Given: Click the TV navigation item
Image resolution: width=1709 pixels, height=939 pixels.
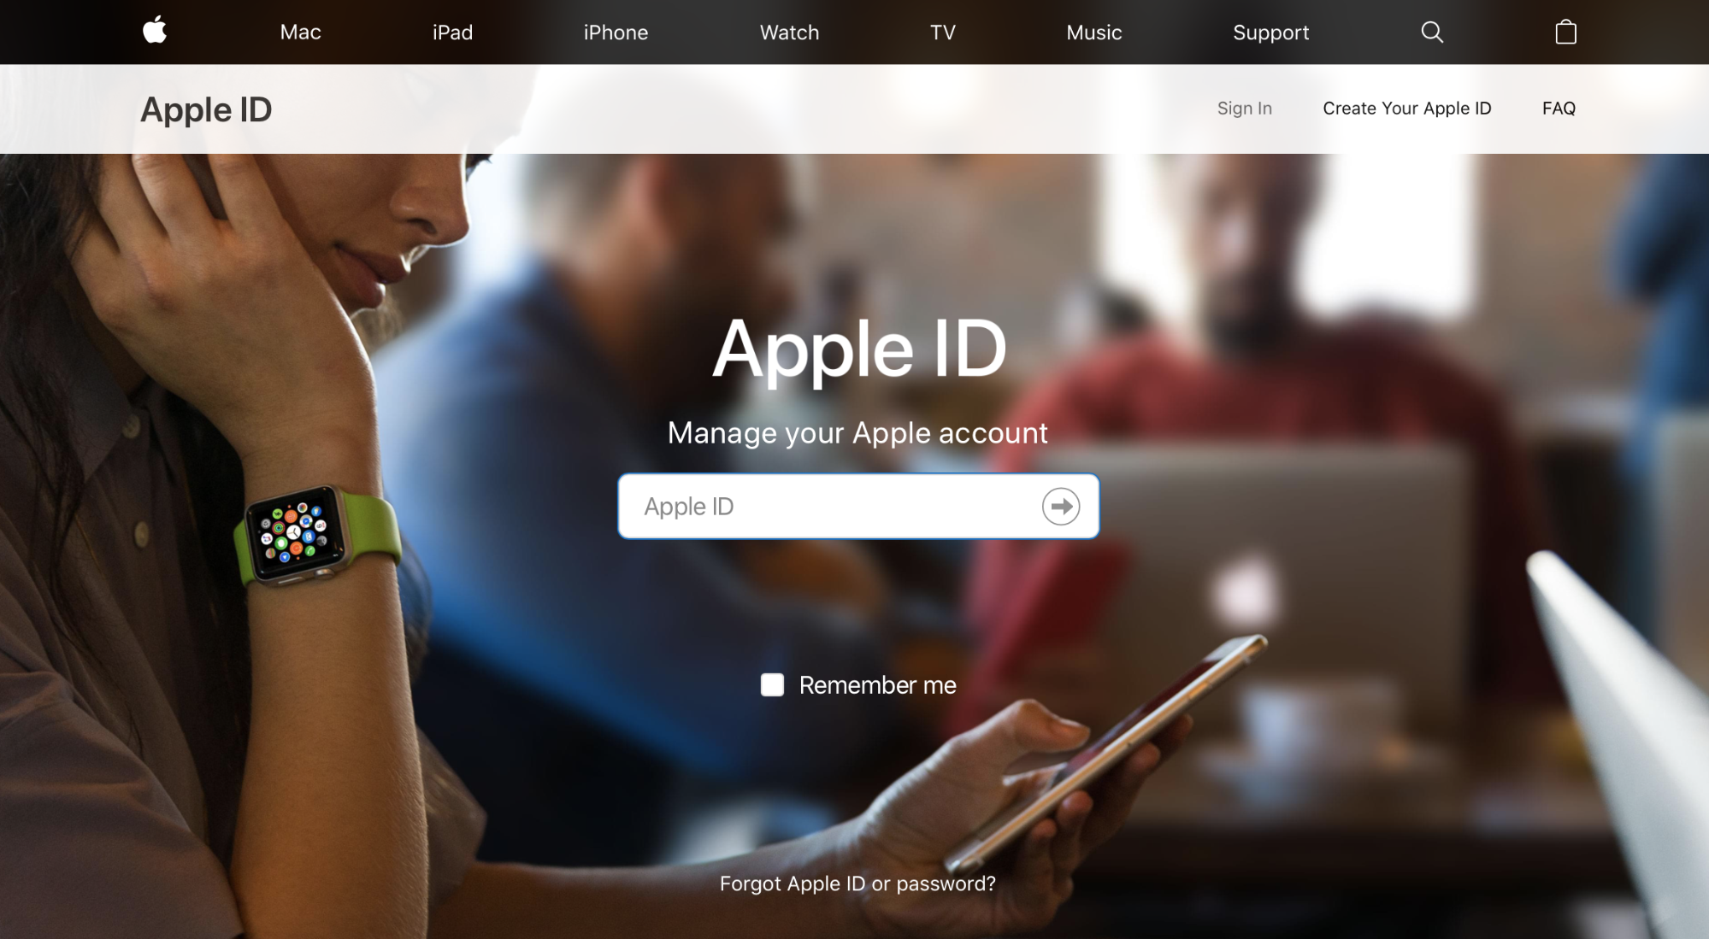Looking at the screenshot, I should (943, 32).
